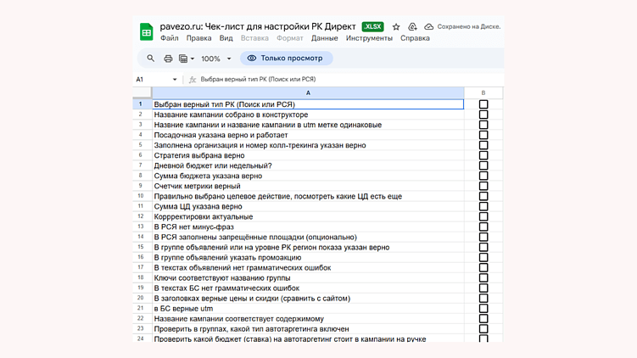
Task: Open the 100% zoom dropdown
Action: click(x=216, y=59)
